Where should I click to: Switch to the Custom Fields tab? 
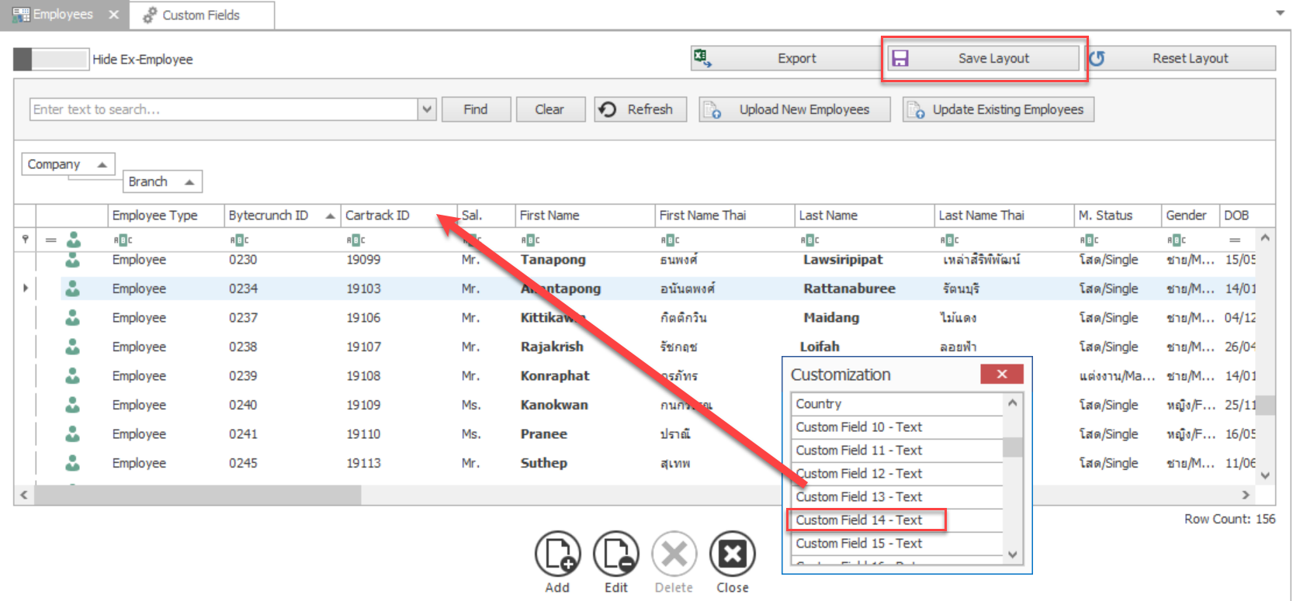coord(201,15)
